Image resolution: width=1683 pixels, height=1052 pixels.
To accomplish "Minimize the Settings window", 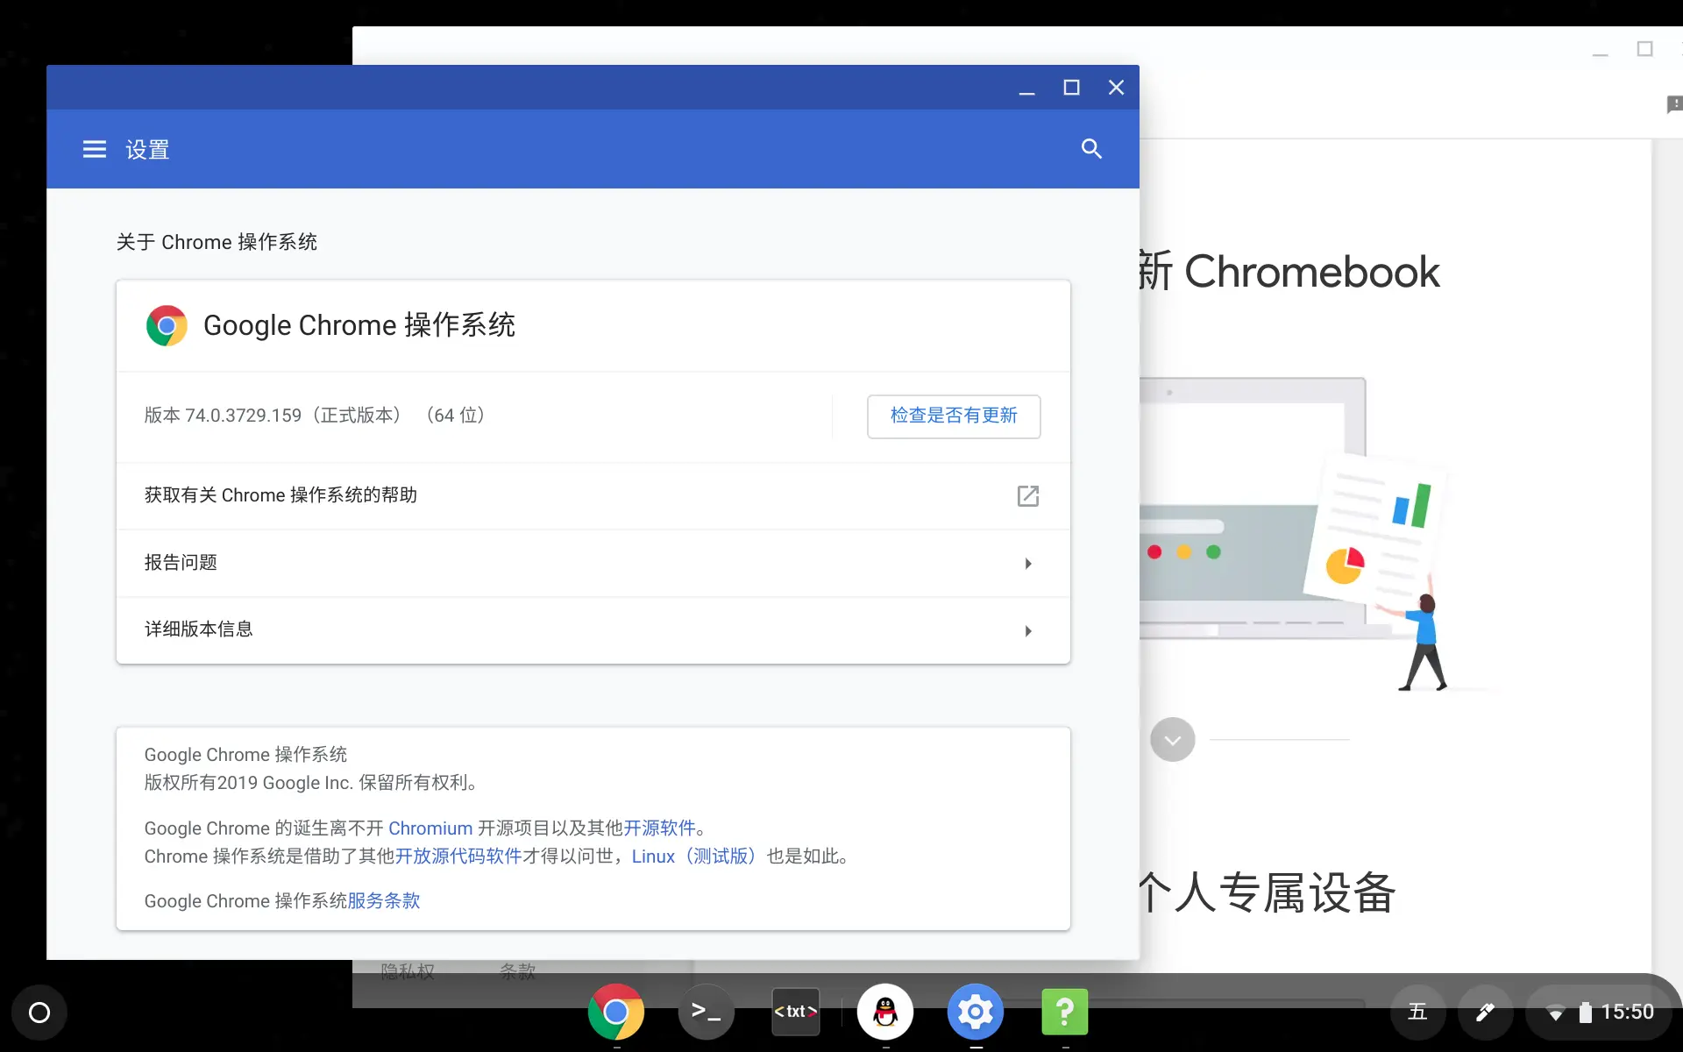I will tap(1027, 88).
